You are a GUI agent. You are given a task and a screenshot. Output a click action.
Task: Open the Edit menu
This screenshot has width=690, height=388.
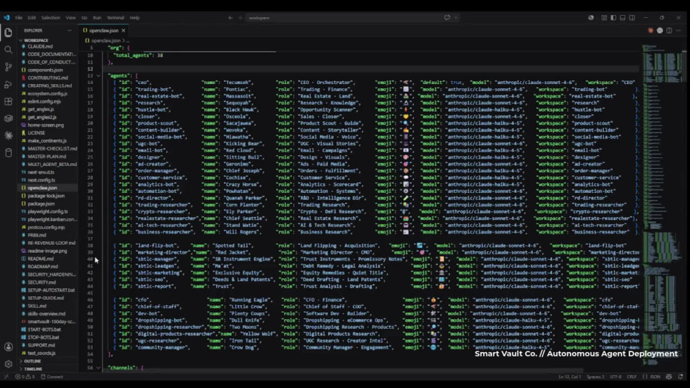[32, 18]
